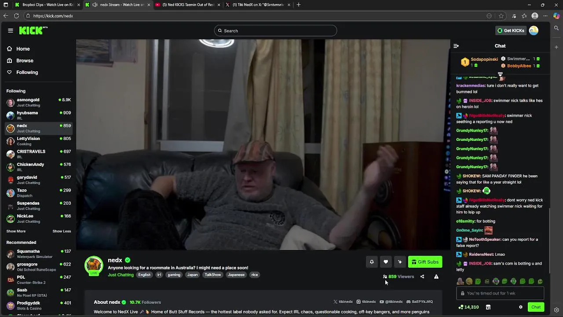Report stream using warning triangle icon
The image size is (563, 317).
click(436, 276)
